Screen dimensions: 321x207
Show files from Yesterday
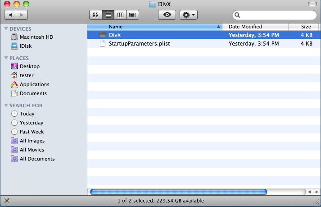[x=32, y=123]
